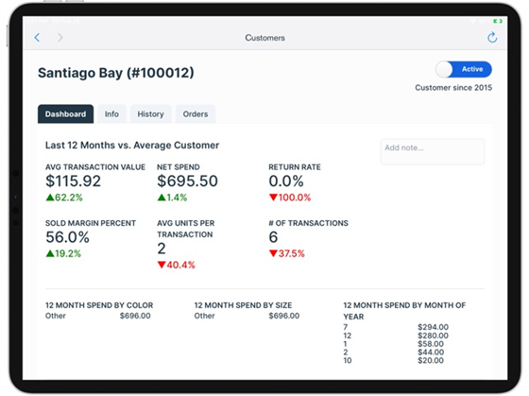The image size is (529, 396).
Task: Click the 62.2% increase indicator
Action: (64, 198)
